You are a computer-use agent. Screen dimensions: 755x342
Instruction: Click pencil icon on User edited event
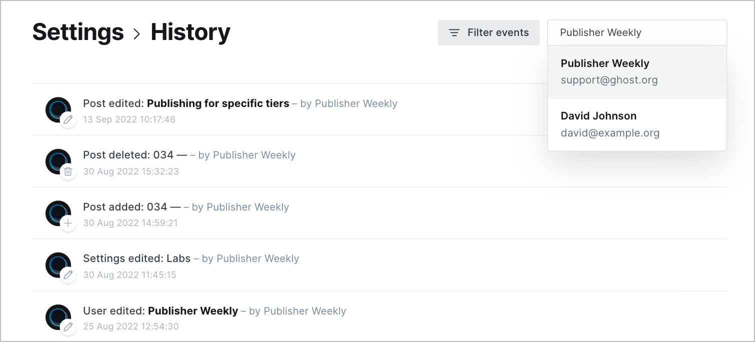click(68, 327)
